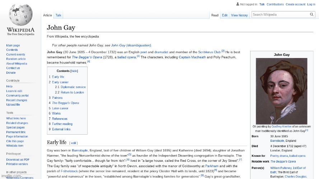Screen dimensions: 319x179
Task: Open Captain Macheath link
Action: point(192,57)
